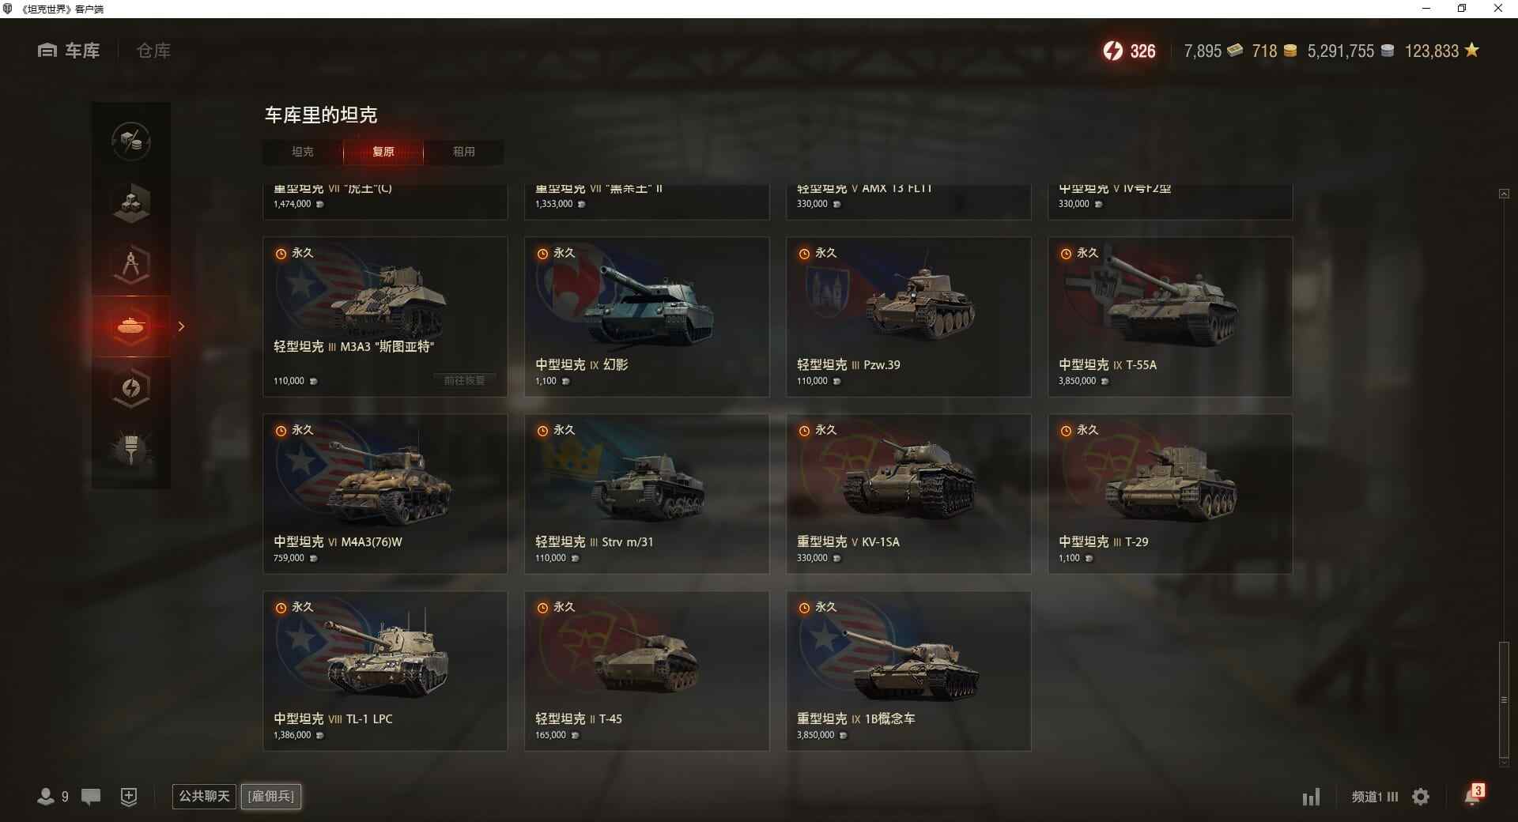The width and height of the screenshot is (1518, 822).
Task: Click the scroll-up arrow of tank list
Action: pyautogui.click(x=1504, y=194)
